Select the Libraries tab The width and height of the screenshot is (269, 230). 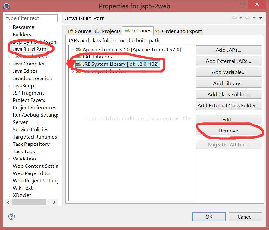point(138,31)
